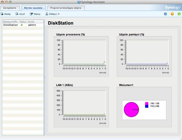Click the green info icon

click(x=179, y=14)
